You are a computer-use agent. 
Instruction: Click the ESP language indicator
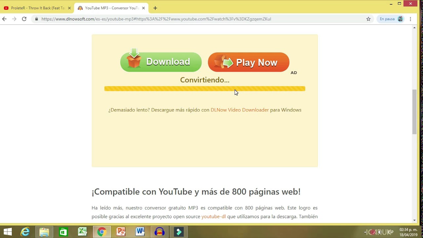(x=391, y=232)
